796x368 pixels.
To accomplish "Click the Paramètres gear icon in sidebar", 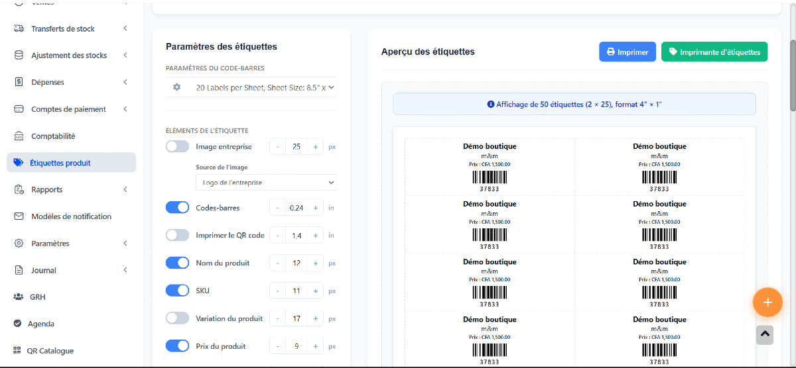I will 19,244.
